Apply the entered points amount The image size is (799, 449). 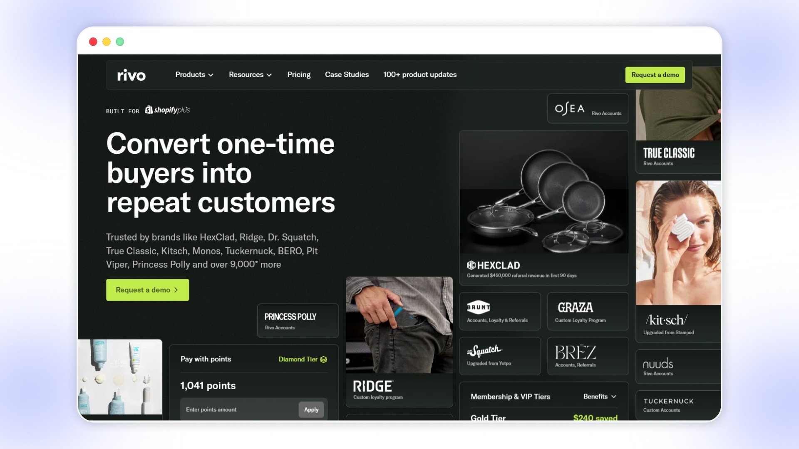(311, 410)
